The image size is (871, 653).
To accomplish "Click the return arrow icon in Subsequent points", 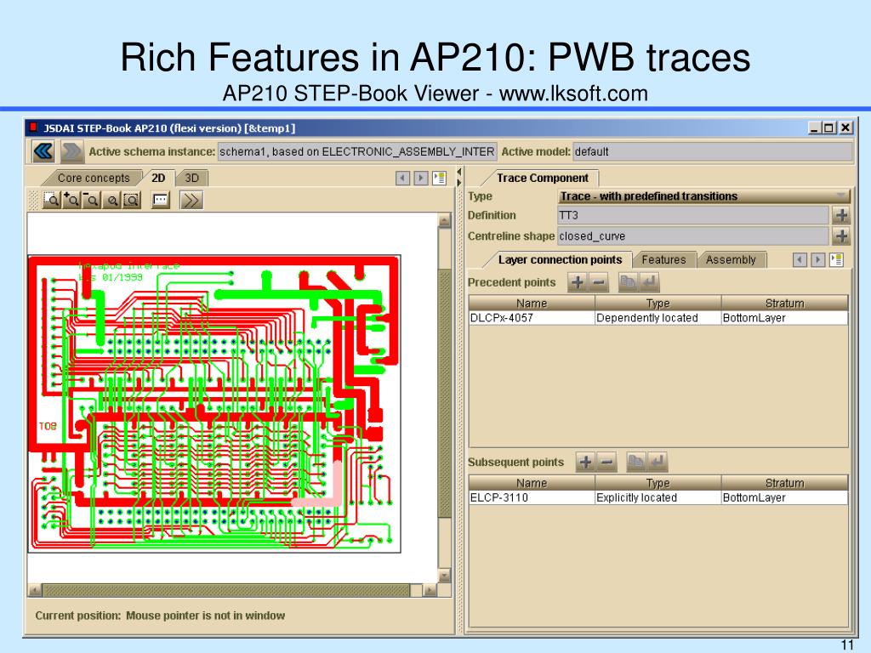I will coord(658,462).
